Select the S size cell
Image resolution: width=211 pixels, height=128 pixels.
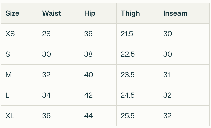8,54
